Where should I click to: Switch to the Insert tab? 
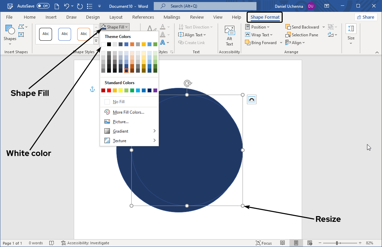coord(51,17)
